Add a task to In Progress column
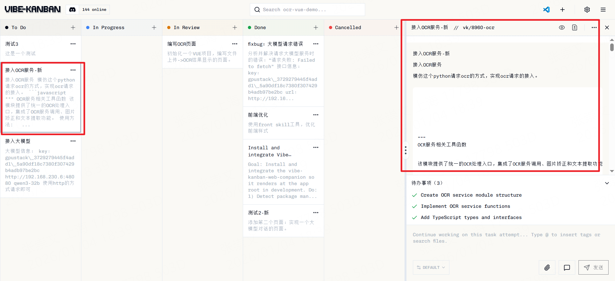The image size is (615, 281). pyautogui.click(x=154, y=27)
